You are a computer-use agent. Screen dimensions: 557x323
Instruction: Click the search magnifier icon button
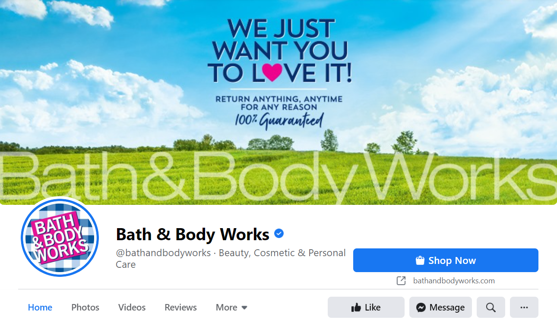pyautogui.click(x=491, y=307)
